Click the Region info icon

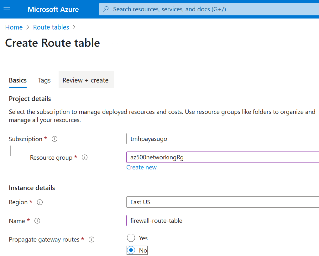tap(40, 202)
